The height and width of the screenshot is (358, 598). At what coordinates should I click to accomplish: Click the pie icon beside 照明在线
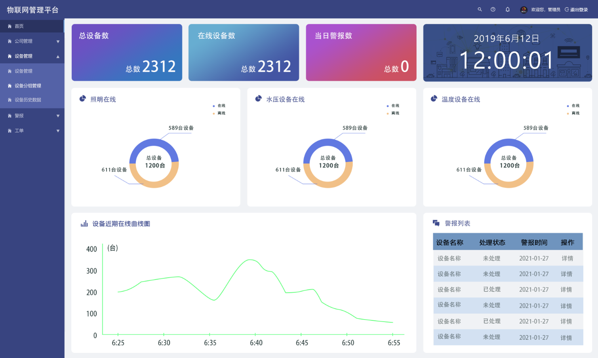[x=82, y=98]
